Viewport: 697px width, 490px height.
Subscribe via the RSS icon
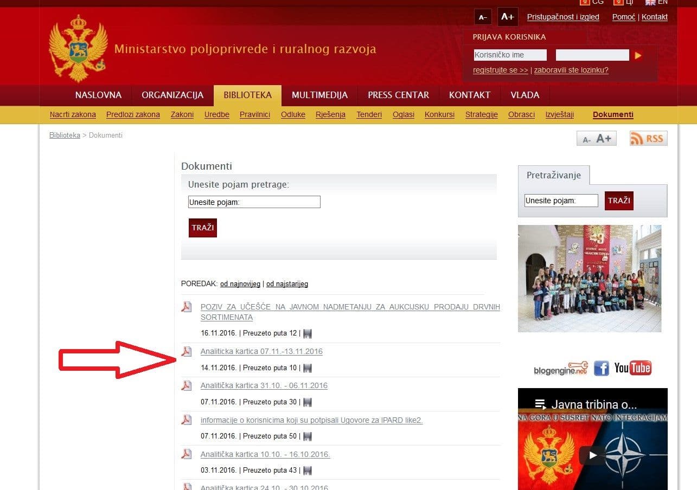coord(648,138)
